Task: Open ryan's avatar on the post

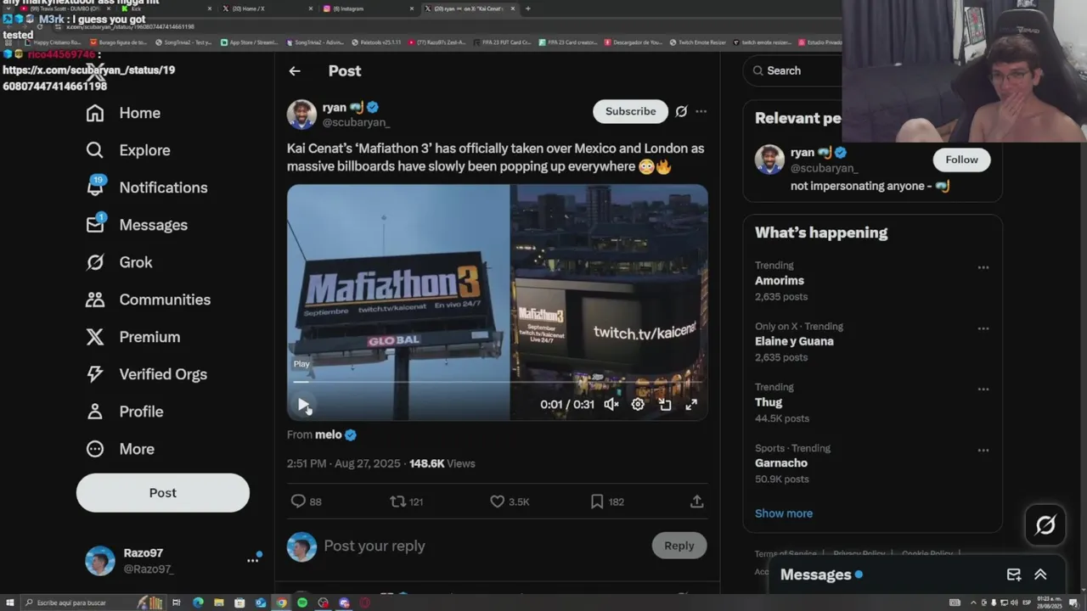Action: click(x=301, y=115)
